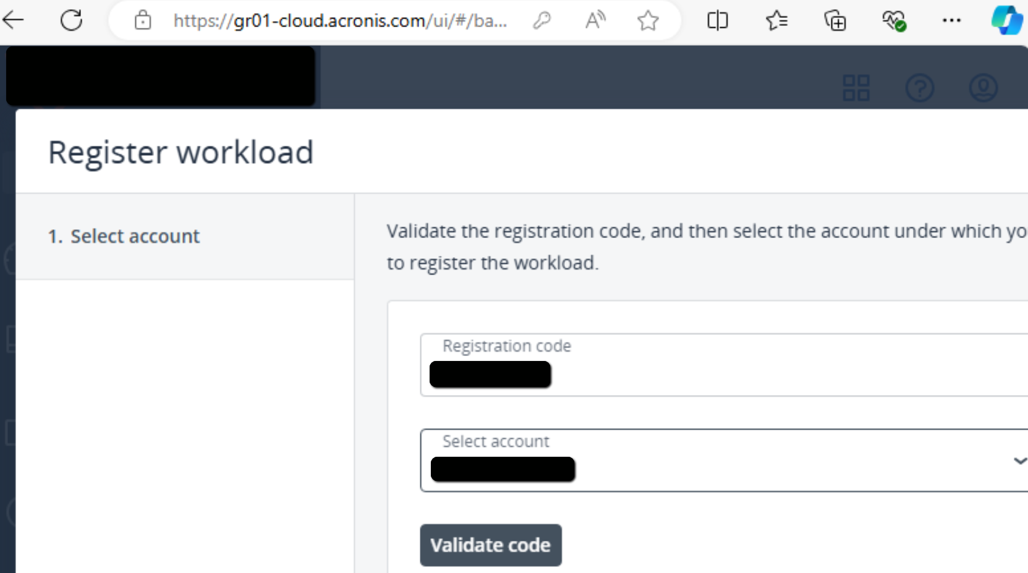The width and height of the screenshot is (1028, 573).
Task: Open Browser essentials heart icon
Action: point(894,20)
